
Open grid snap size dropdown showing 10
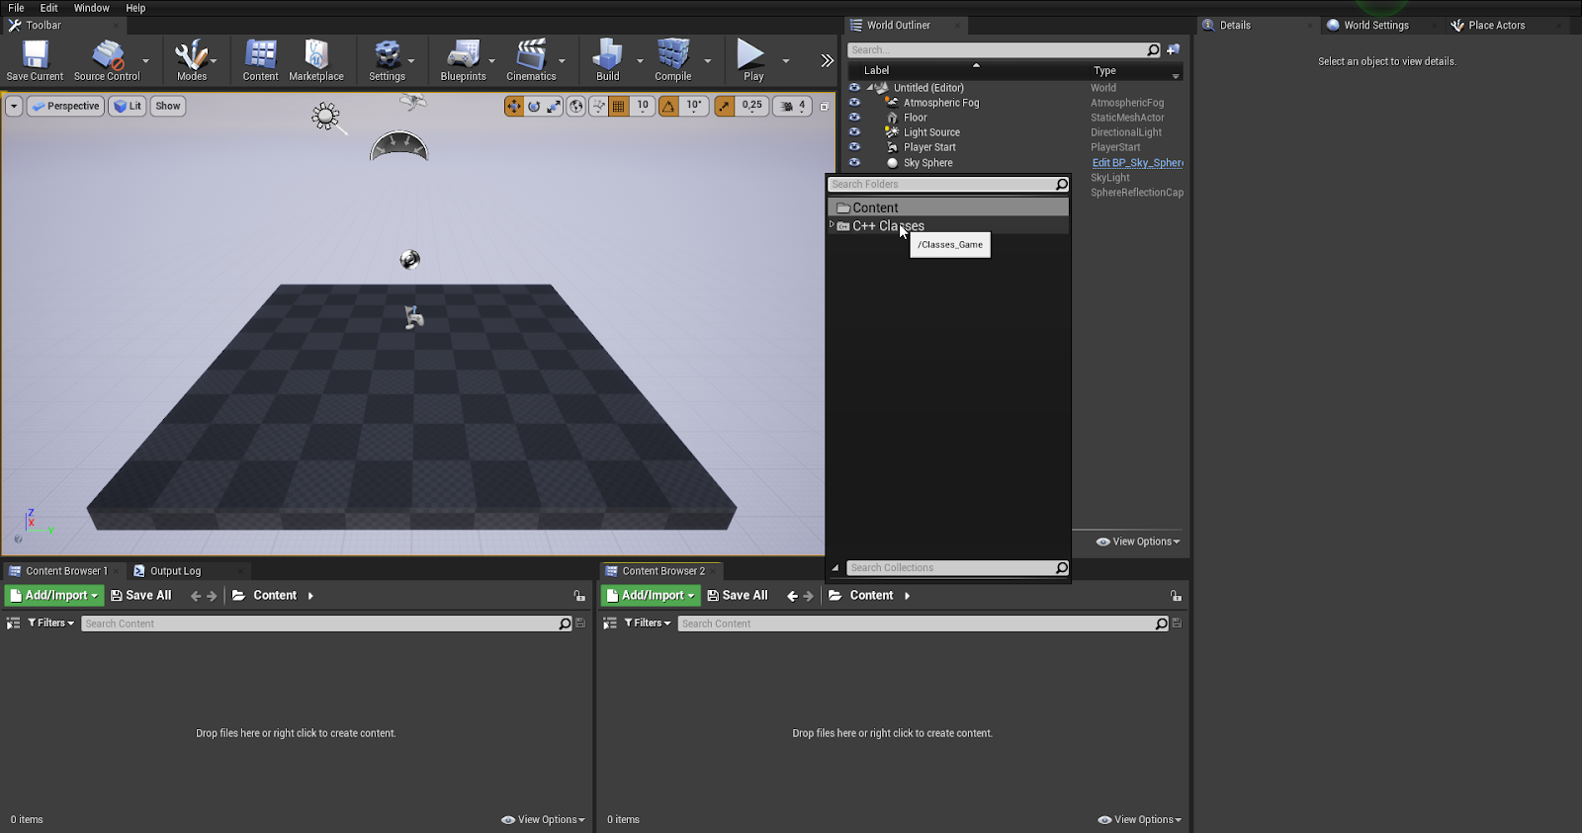tap(643, 106)
